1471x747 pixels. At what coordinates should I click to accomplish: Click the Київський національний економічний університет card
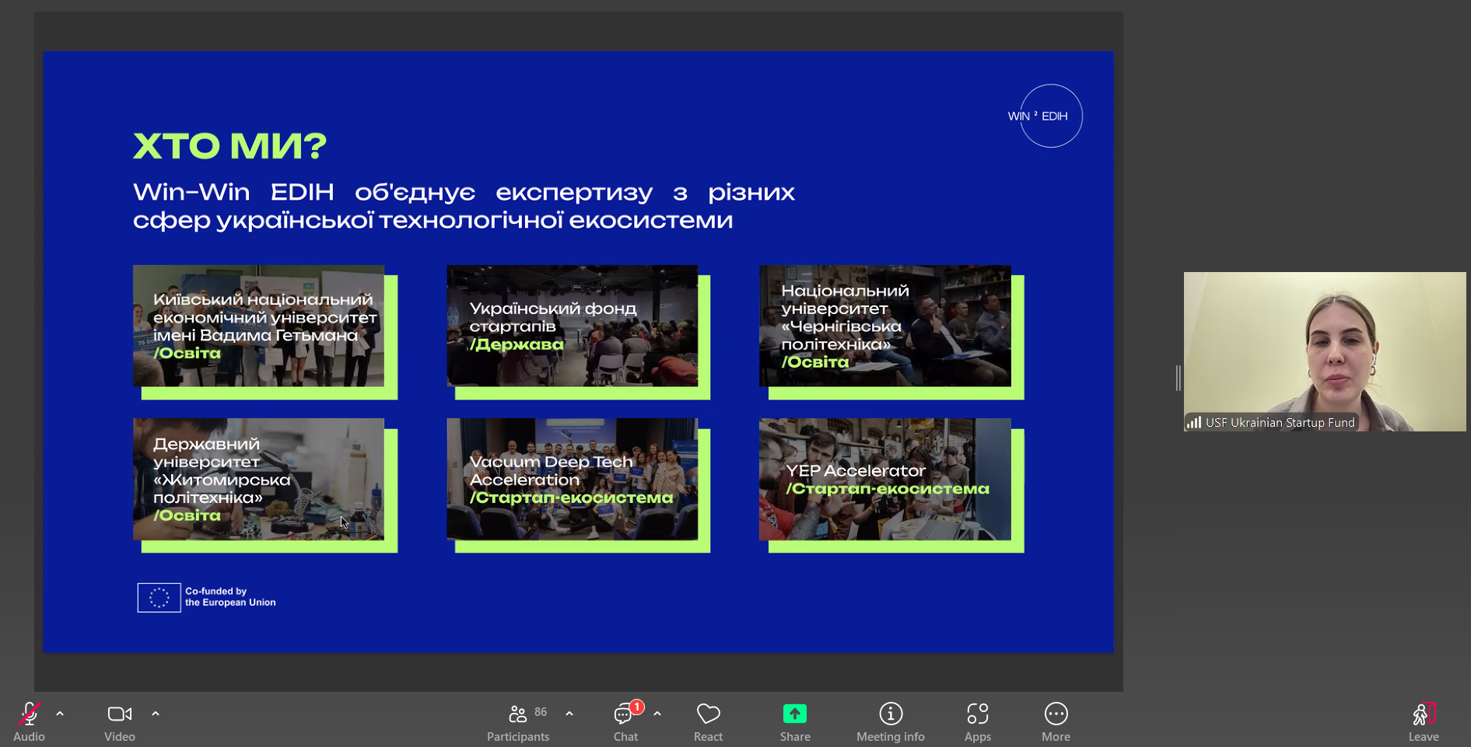(x=264, y=332)
